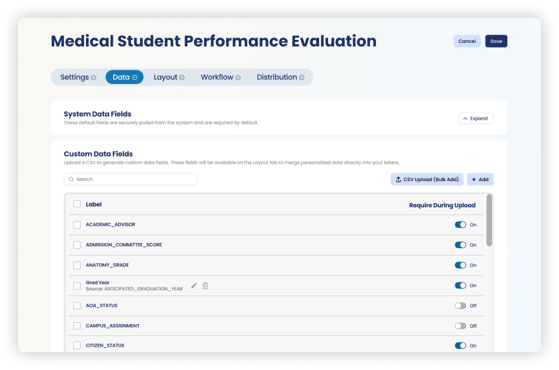Switch to the Layout tab

169,77
